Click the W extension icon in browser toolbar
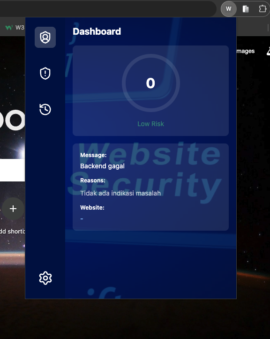This screenshot has height=339, width=270. (x=228, y=9)
